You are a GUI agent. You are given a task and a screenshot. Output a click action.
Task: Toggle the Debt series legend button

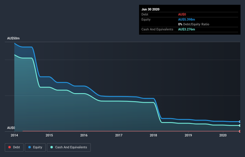click(x=14, y=147)
